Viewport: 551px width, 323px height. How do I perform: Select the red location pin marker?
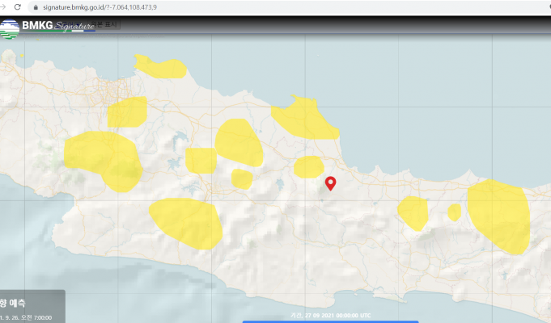(x=330, y=183)
